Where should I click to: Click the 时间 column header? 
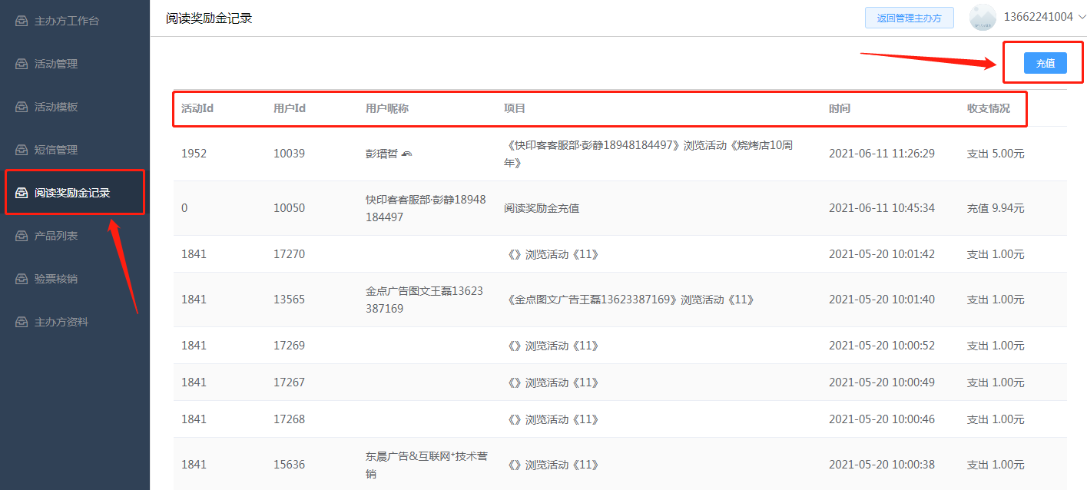[x=840, y=108]
